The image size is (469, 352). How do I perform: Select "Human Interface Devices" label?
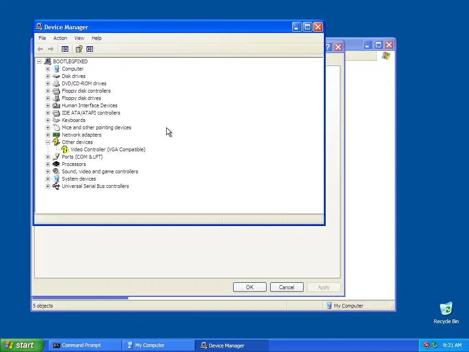coord(89,105)
